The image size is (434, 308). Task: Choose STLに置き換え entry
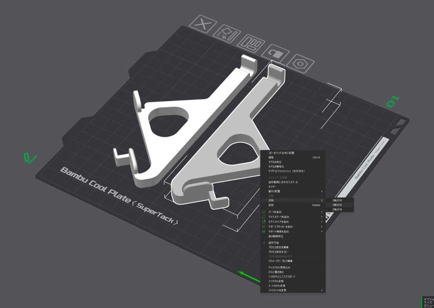(293, 272)
